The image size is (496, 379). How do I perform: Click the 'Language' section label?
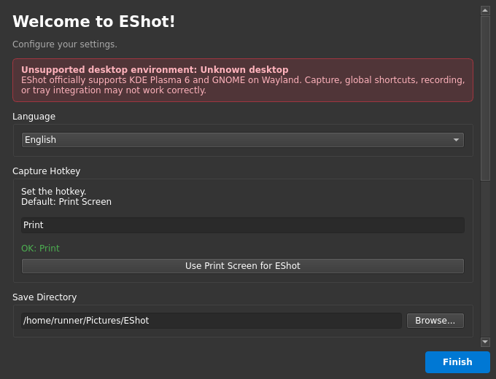34,117
